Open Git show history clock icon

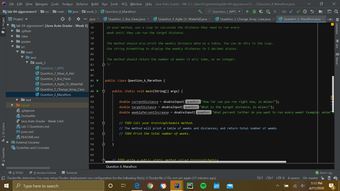pyautogui.click(x=305, y=12)
